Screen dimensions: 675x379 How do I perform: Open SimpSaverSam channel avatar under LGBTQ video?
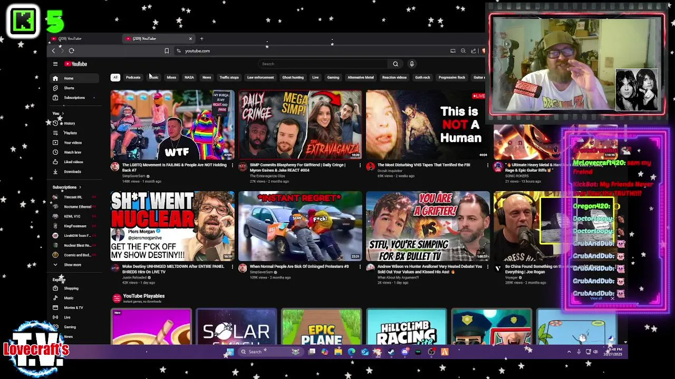pyautogui.click(x=115, y=167)
